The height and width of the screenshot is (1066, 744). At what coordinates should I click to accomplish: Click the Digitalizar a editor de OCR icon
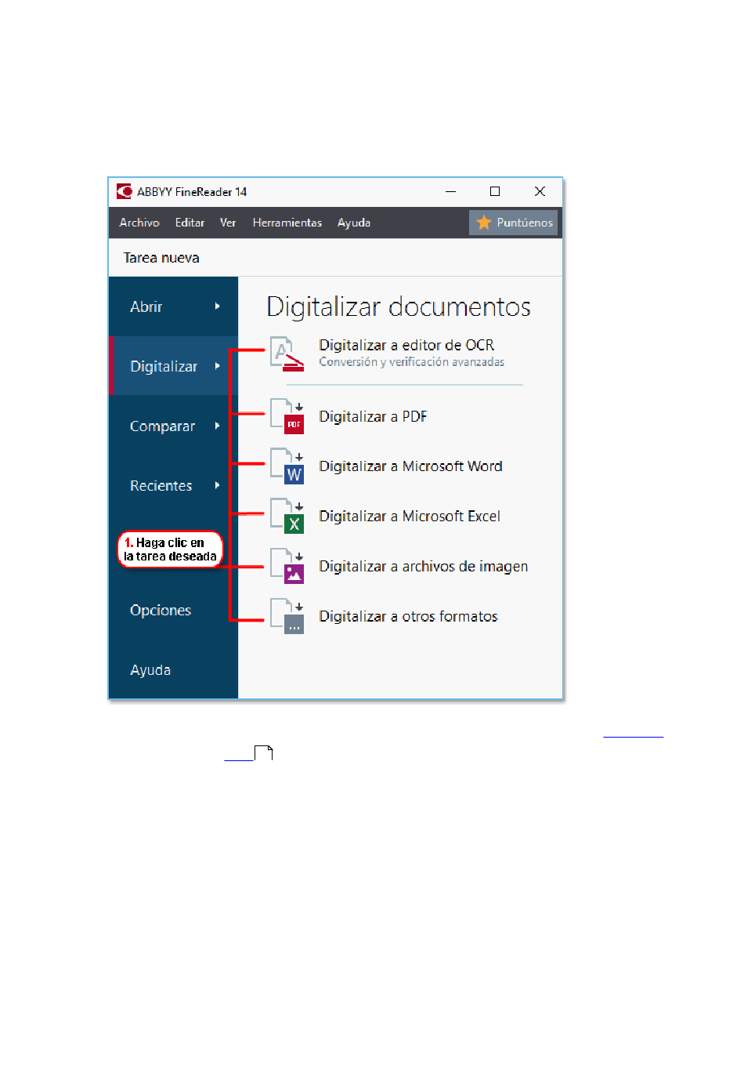287,353
